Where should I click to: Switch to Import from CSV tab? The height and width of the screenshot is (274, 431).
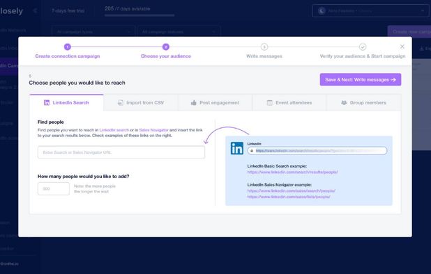tap(141, 103)
